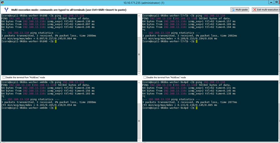Click the 'time=0.194 ms' reply line
Image resolution: width=280 pixels, height=143 pixels.
point(189,27)
